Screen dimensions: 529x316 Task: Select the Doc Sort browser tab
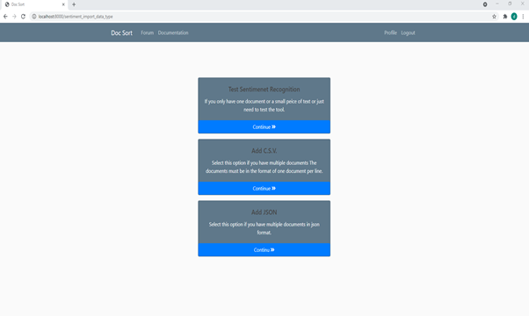(x=34, y=4)
